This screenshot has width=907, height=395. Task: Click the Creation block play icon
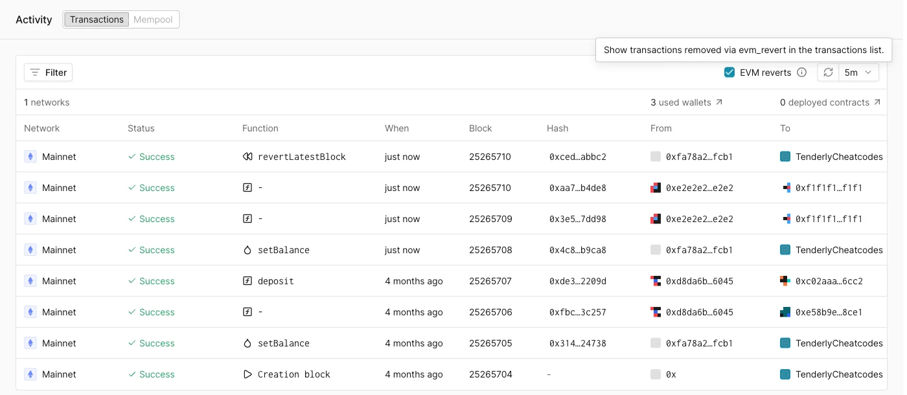pos(247,374)
